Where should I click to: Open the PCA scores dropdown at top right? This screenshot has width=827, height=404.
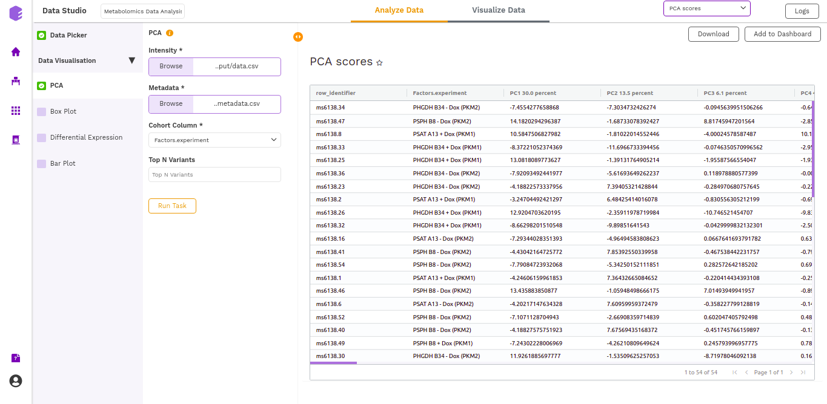point(706,8)
